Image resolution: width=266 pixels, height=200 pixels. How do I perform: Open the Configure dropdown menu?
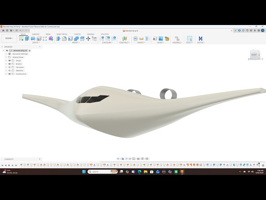click(107, 42)
